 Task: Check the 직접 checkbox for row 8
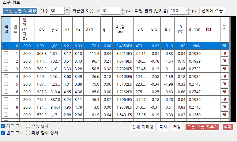[6, 107]
